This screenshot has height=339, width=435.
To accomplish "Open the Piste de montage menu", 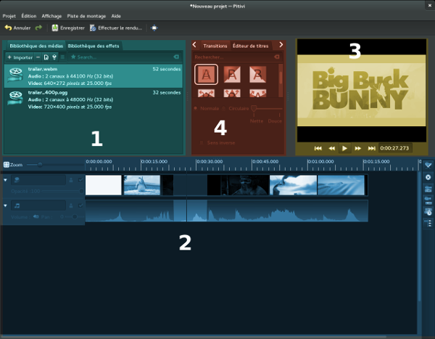I will click(x=87, y=15).
